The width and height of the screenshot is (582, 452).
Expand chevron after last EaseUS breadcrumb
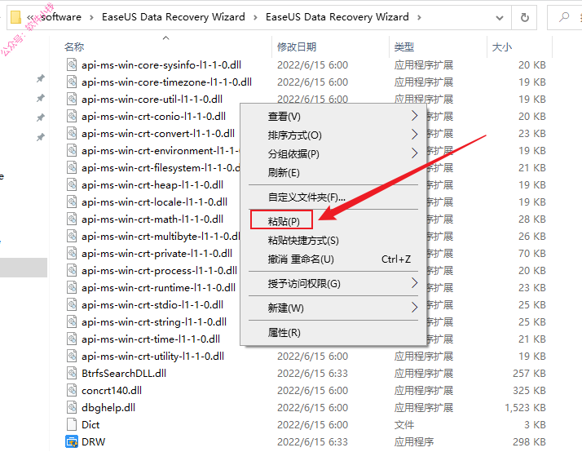(419, 17)
